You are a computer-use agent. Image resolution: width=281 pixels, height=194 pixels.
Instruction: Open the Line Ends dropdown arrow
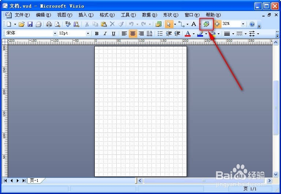(258, 34)
